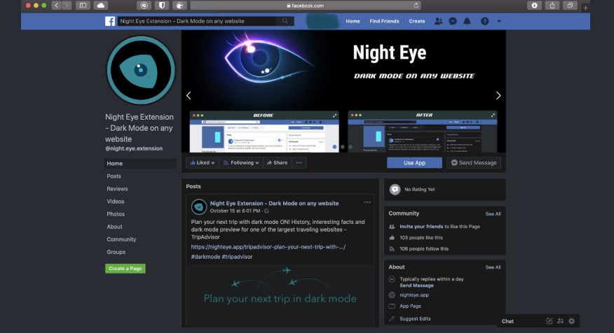Screen dimensions: 614x333
Task: Select Groups in the page sidebar
Action: 116,252
